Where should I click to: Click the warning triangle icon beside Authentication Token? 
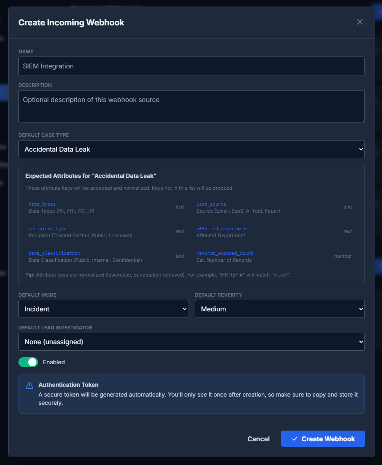pos(29,385)
